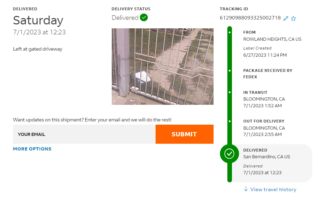Screen dimensions: 326x205
Task: Click the Saturday delivery day heading
Action: tap(38, 21)
